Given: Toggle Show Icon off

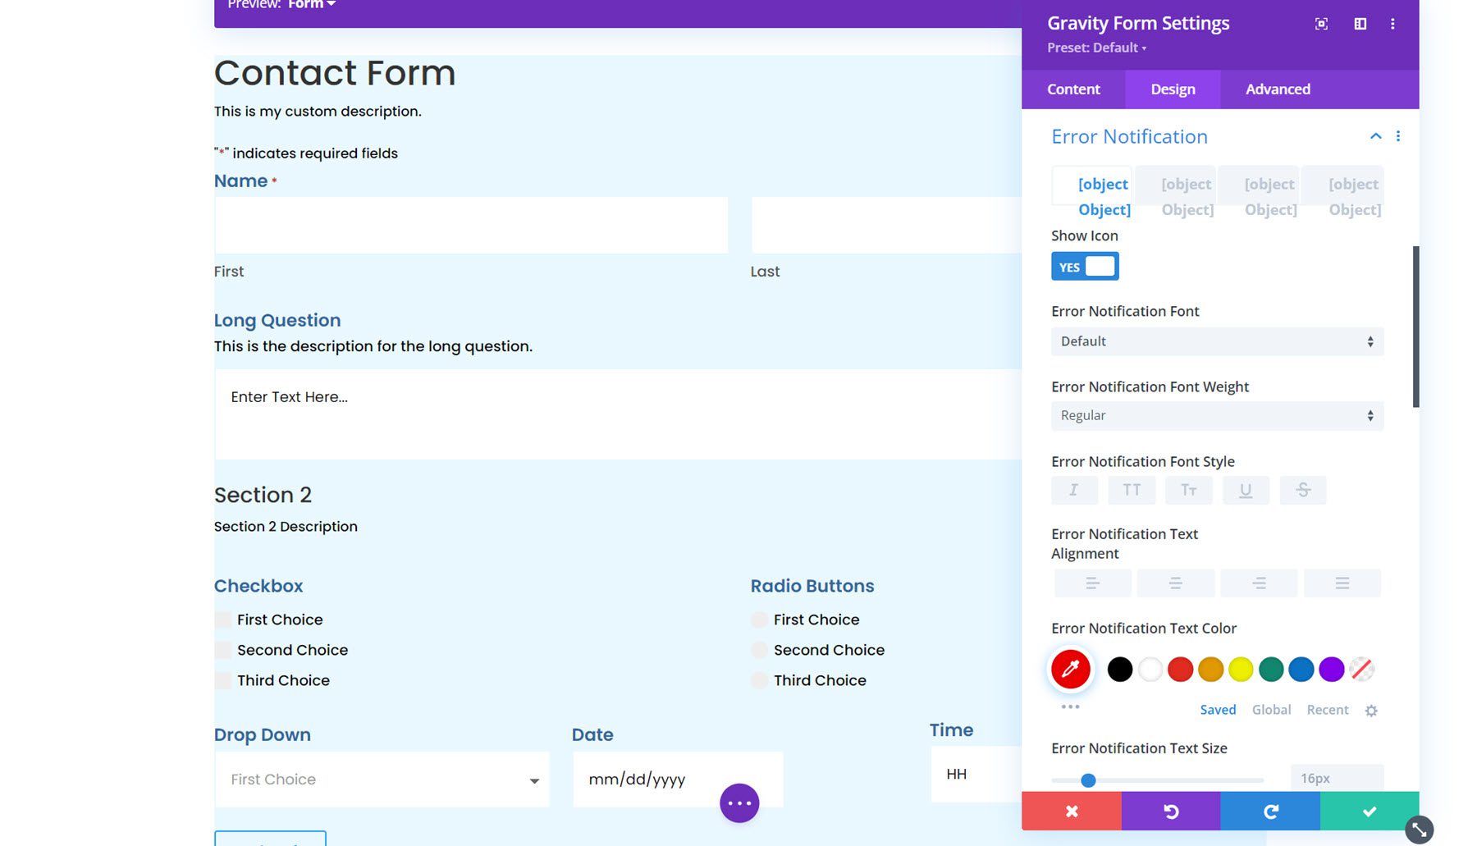Looking at the screenshot, I should pyautogui.click(x=1085, y=265).
